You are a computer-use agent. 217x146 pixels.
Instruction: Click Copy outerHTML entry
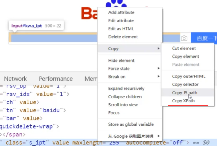click(x=189, y=76)
